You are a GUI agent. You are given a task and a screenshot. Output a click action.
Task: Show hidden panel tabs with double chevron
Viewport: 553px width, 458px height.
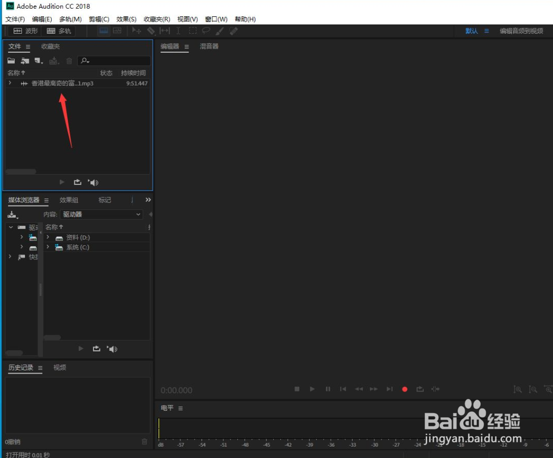coord(148,200)
